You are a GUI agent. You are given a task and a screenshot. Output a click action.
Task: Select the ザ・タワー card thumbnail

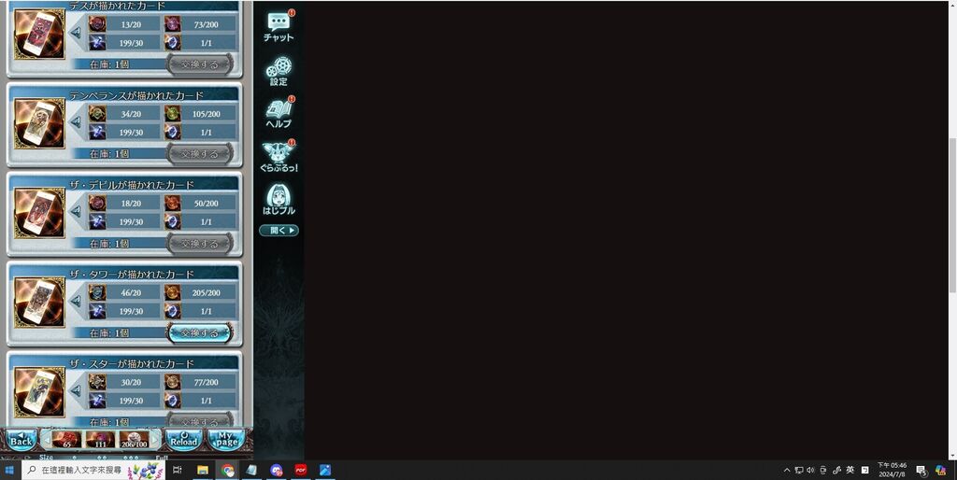click(39, 303)
